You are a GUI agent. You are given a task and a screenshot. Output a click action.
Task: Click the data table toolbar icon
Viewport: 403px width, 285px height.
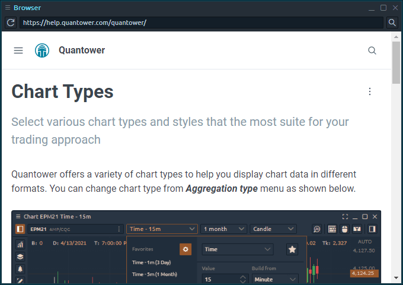pyautogui.click(x=332, y=229)
